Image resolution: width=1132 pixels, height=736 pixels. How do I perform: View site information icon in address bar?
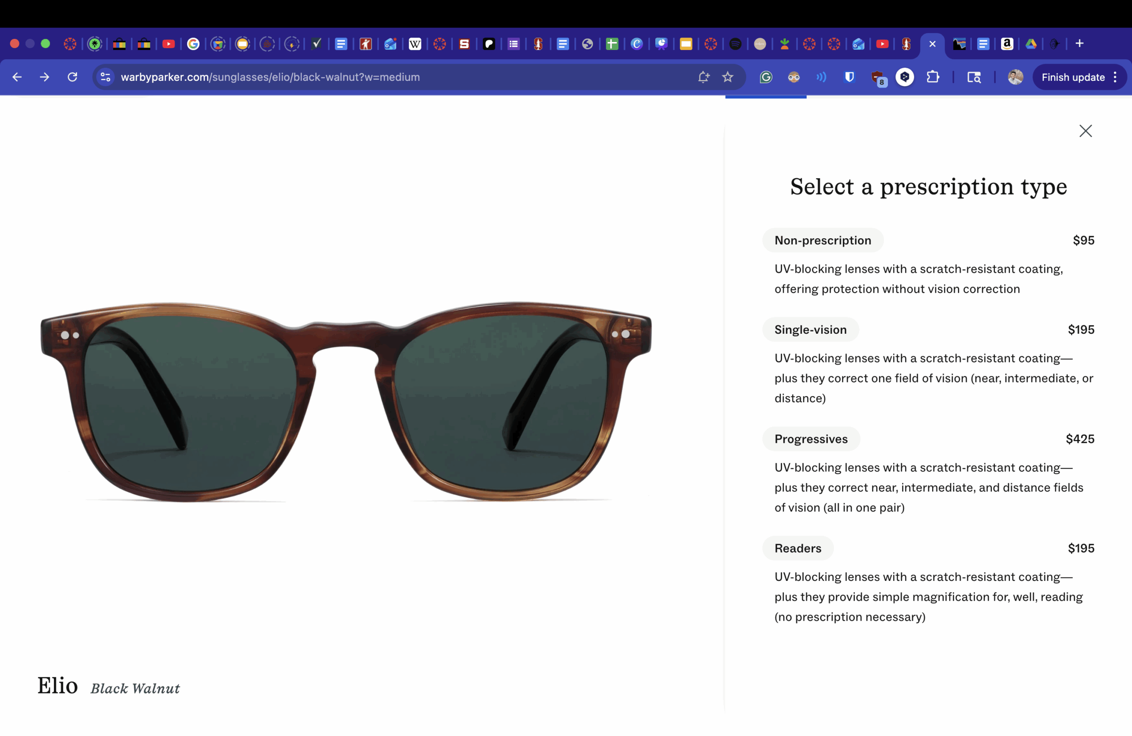tap(106, 77)
